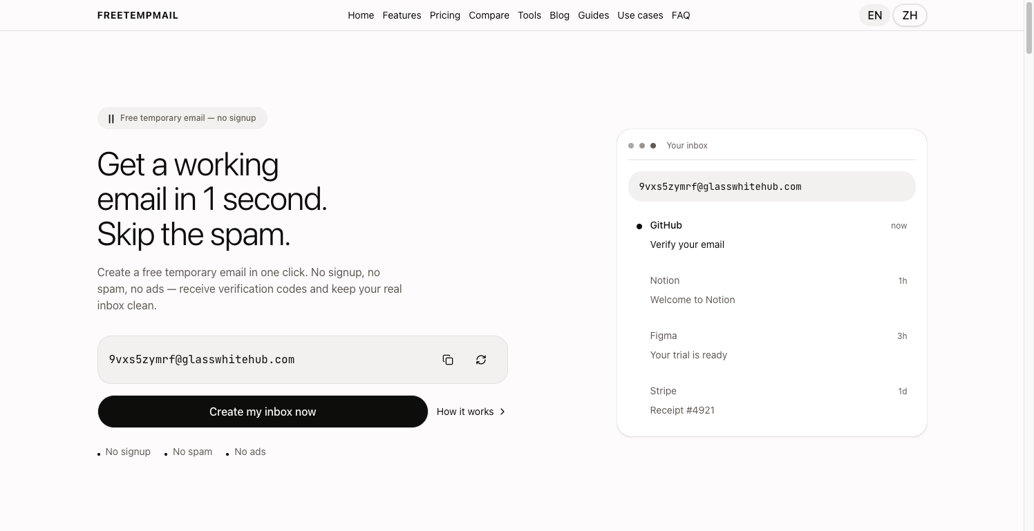Open the Figma email row
Viewport: 1034px width, 531px height.
click(x=772, y=345)
